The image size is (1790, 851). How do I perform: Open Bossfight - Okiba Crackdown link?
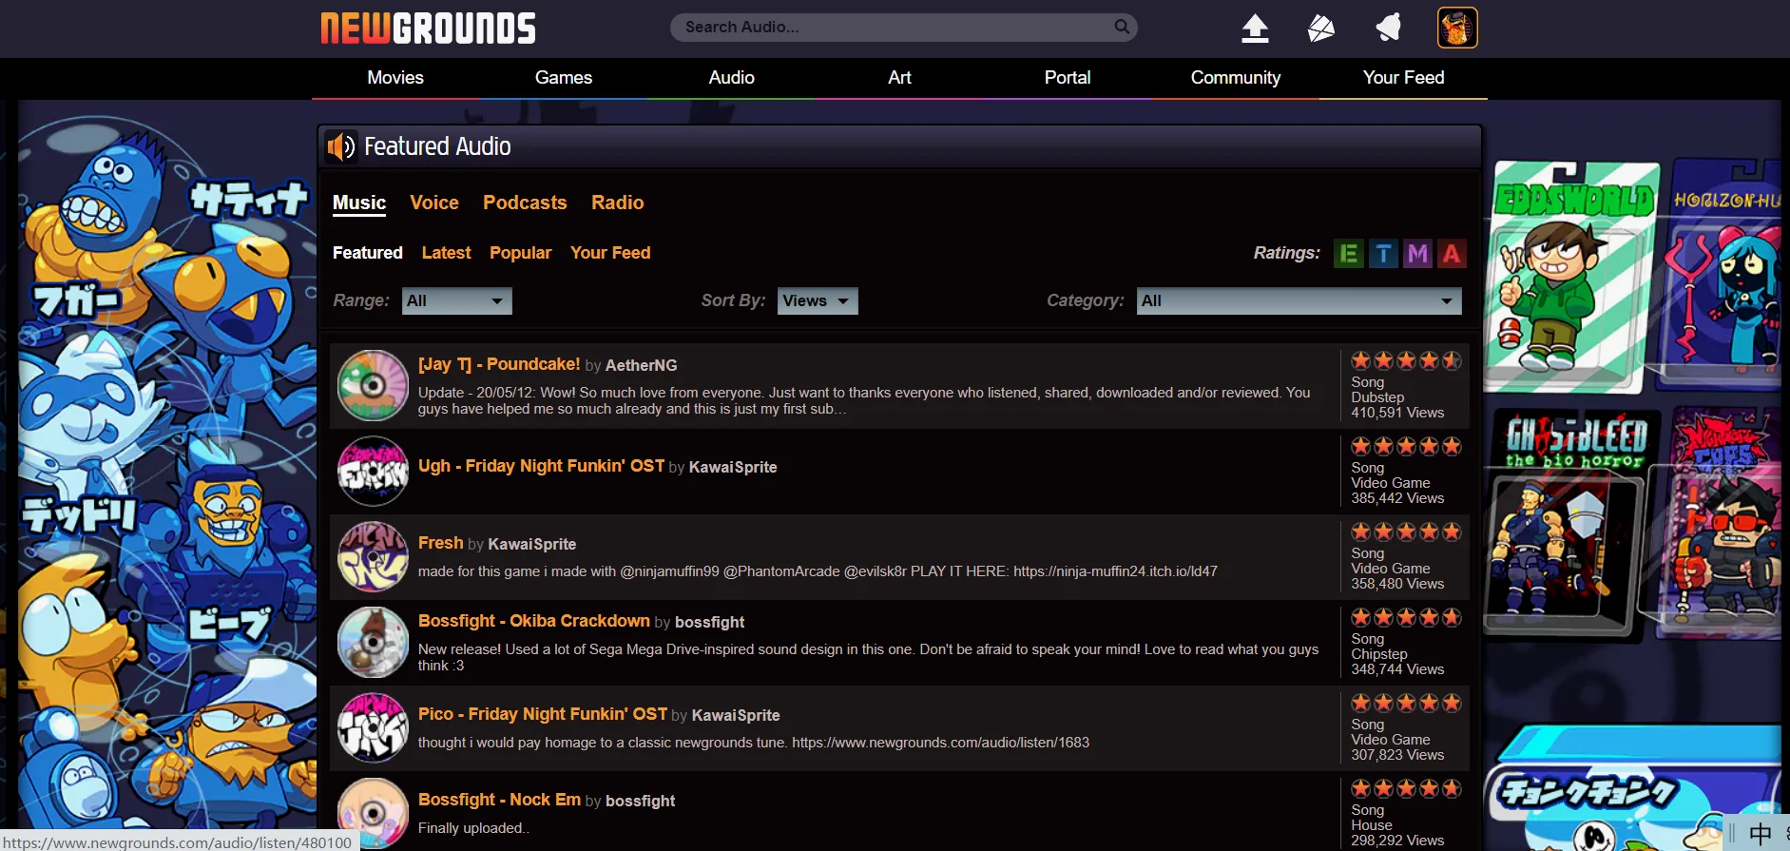[534, 621]
